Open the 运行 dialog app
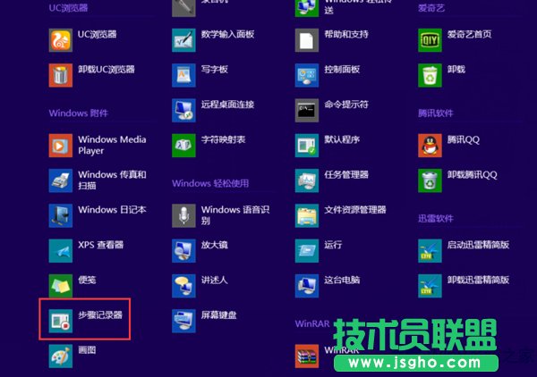Screen dimensions: 537x377 307,251
